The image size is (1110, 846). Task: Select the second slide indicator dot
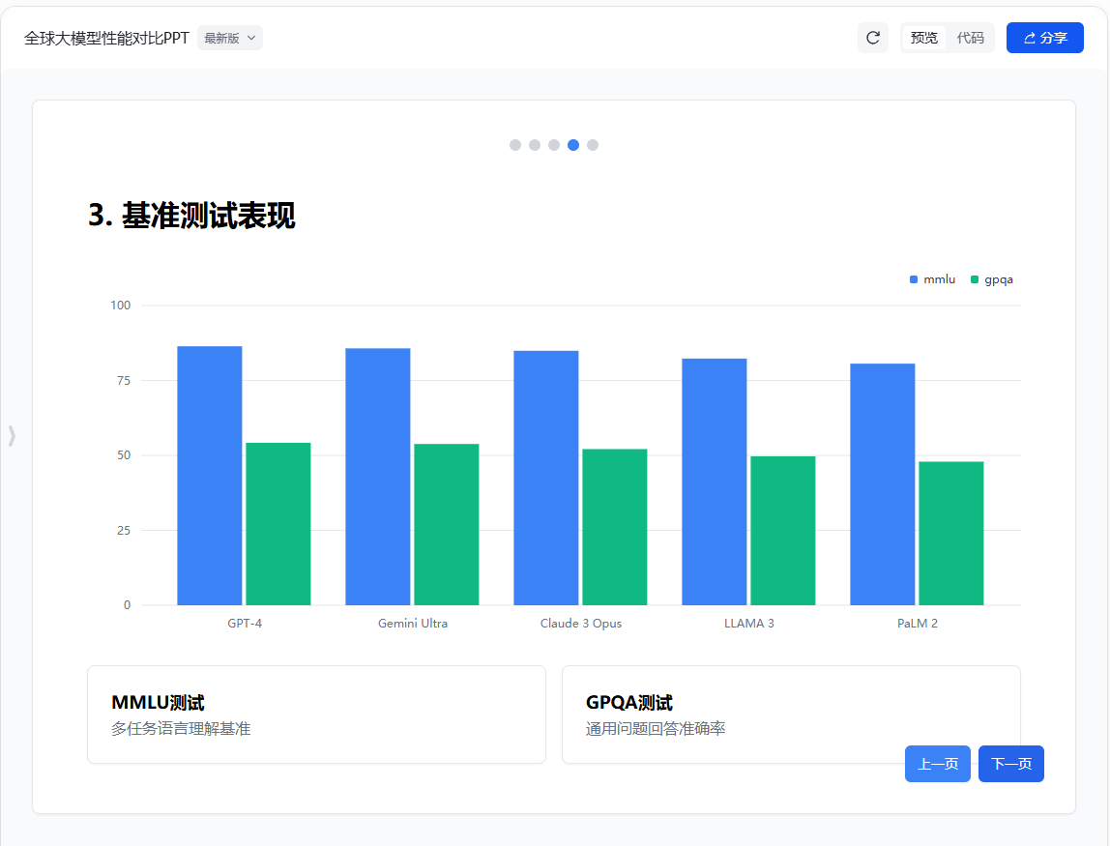tap(535, 145)
